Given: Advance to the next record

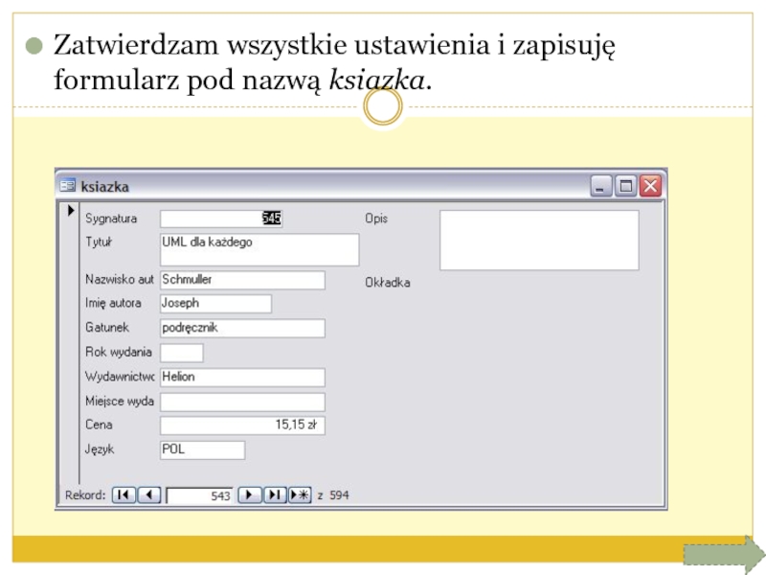Looking at the screenshot, I should tap(249, 495).
